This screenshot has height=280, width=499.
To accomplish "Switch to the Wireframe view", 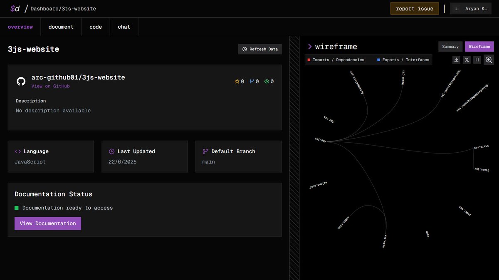I will tap(479, 47).
